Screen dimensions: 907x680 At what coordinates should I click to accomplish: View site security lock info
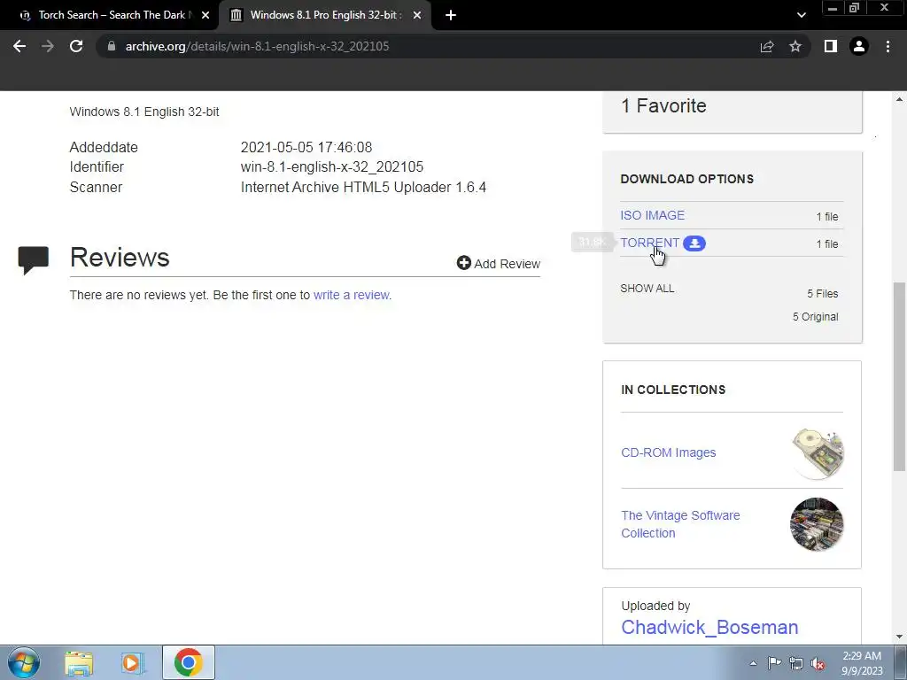(112, 46)
